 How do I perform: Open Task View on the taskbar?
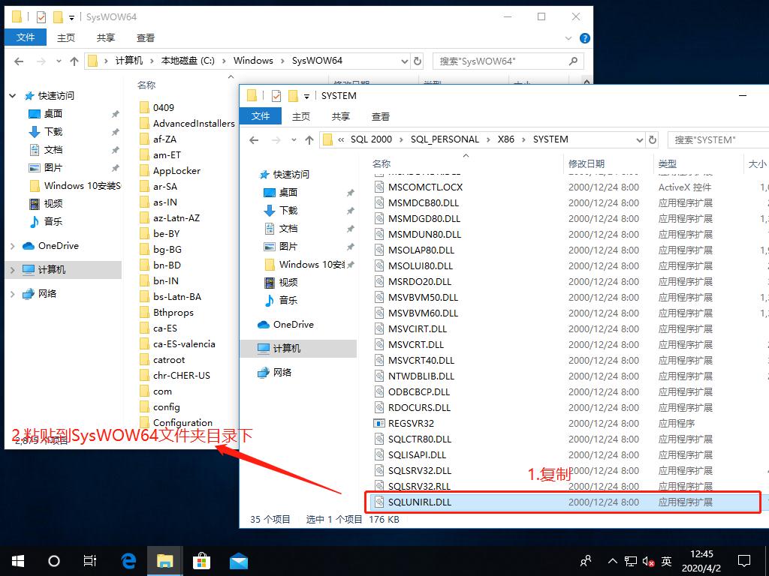pos(90,560)
